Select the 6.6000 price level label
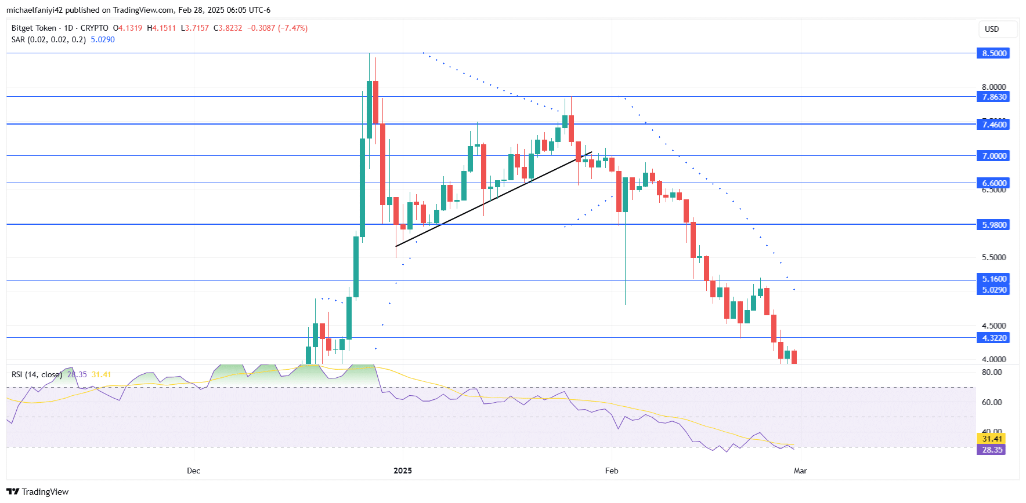This screenshot has width=1026, height=503. coord(994,183)
